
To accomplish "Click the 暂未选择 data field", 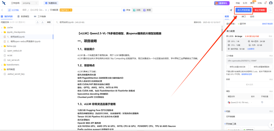I will tap(249, 84).
